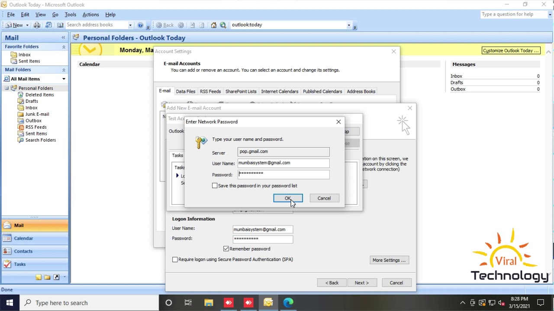Open the Edit menu
The width and height of the screenshot is (554, 311).
(25, 15)
